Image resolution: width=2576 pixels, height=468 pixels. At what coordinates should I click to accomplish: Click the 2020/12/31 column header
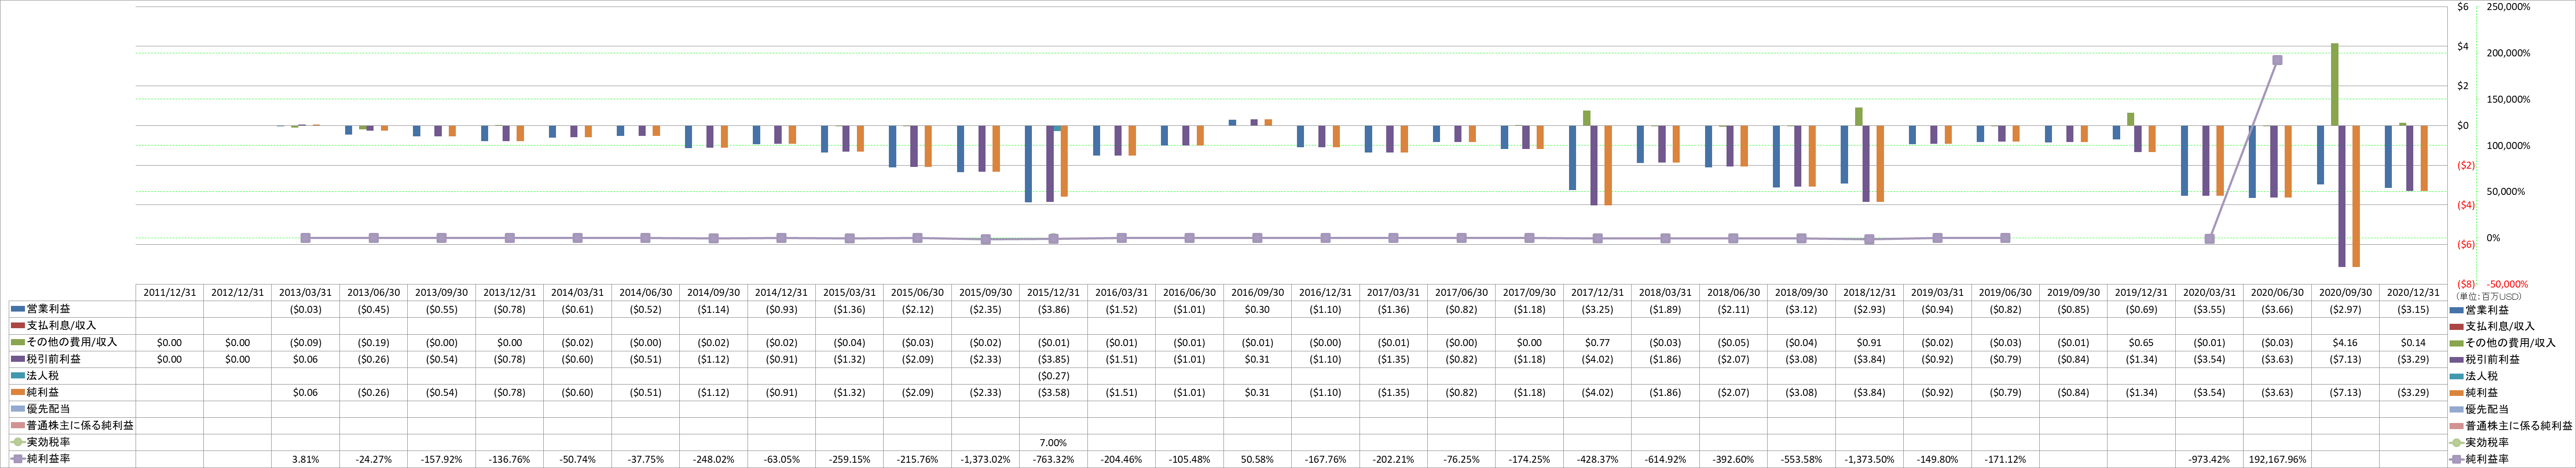tap(2413, 293)
